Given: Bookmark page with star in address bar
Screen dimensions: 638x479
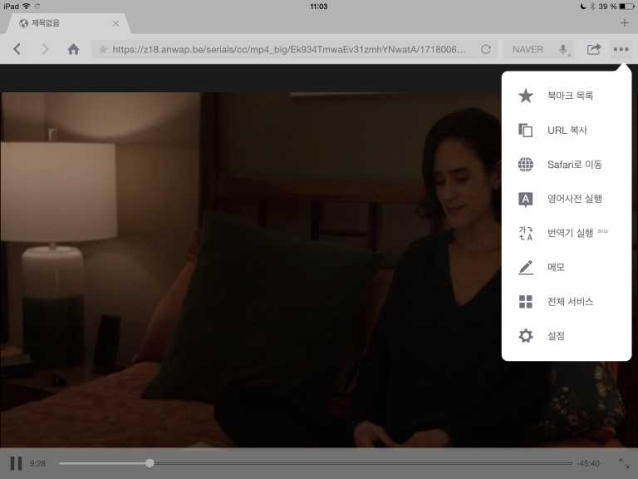Looking at the screenshot, I should coord(103,49).
